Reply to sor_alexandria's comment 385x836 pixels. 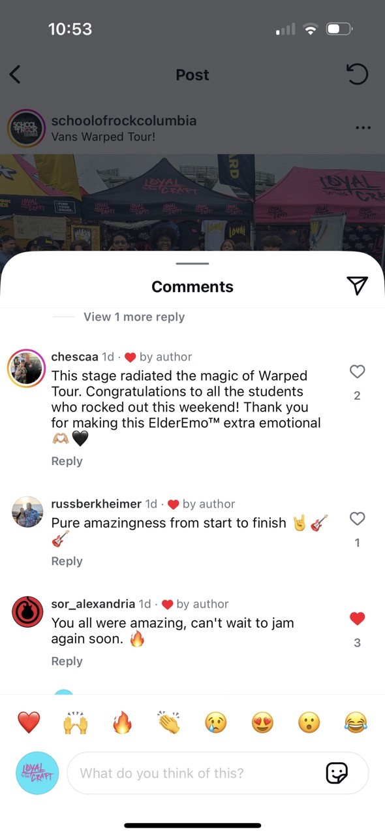click(67, 661)
